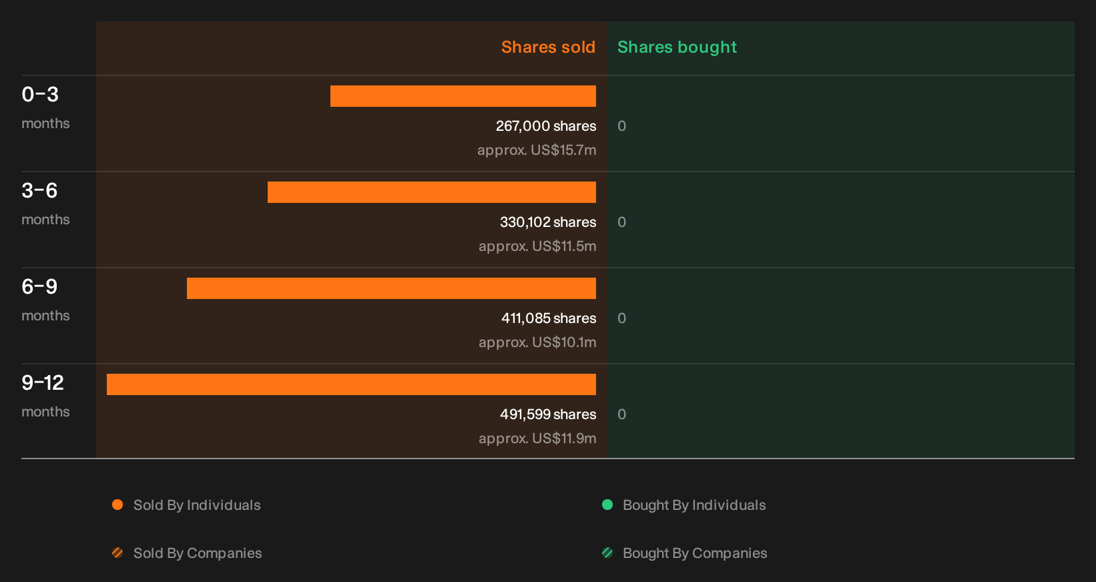The width and height of the screenshot is (1096, 582).
Task: Click the orange bar for 0-3 months
Action: click(x=463, y=96)
